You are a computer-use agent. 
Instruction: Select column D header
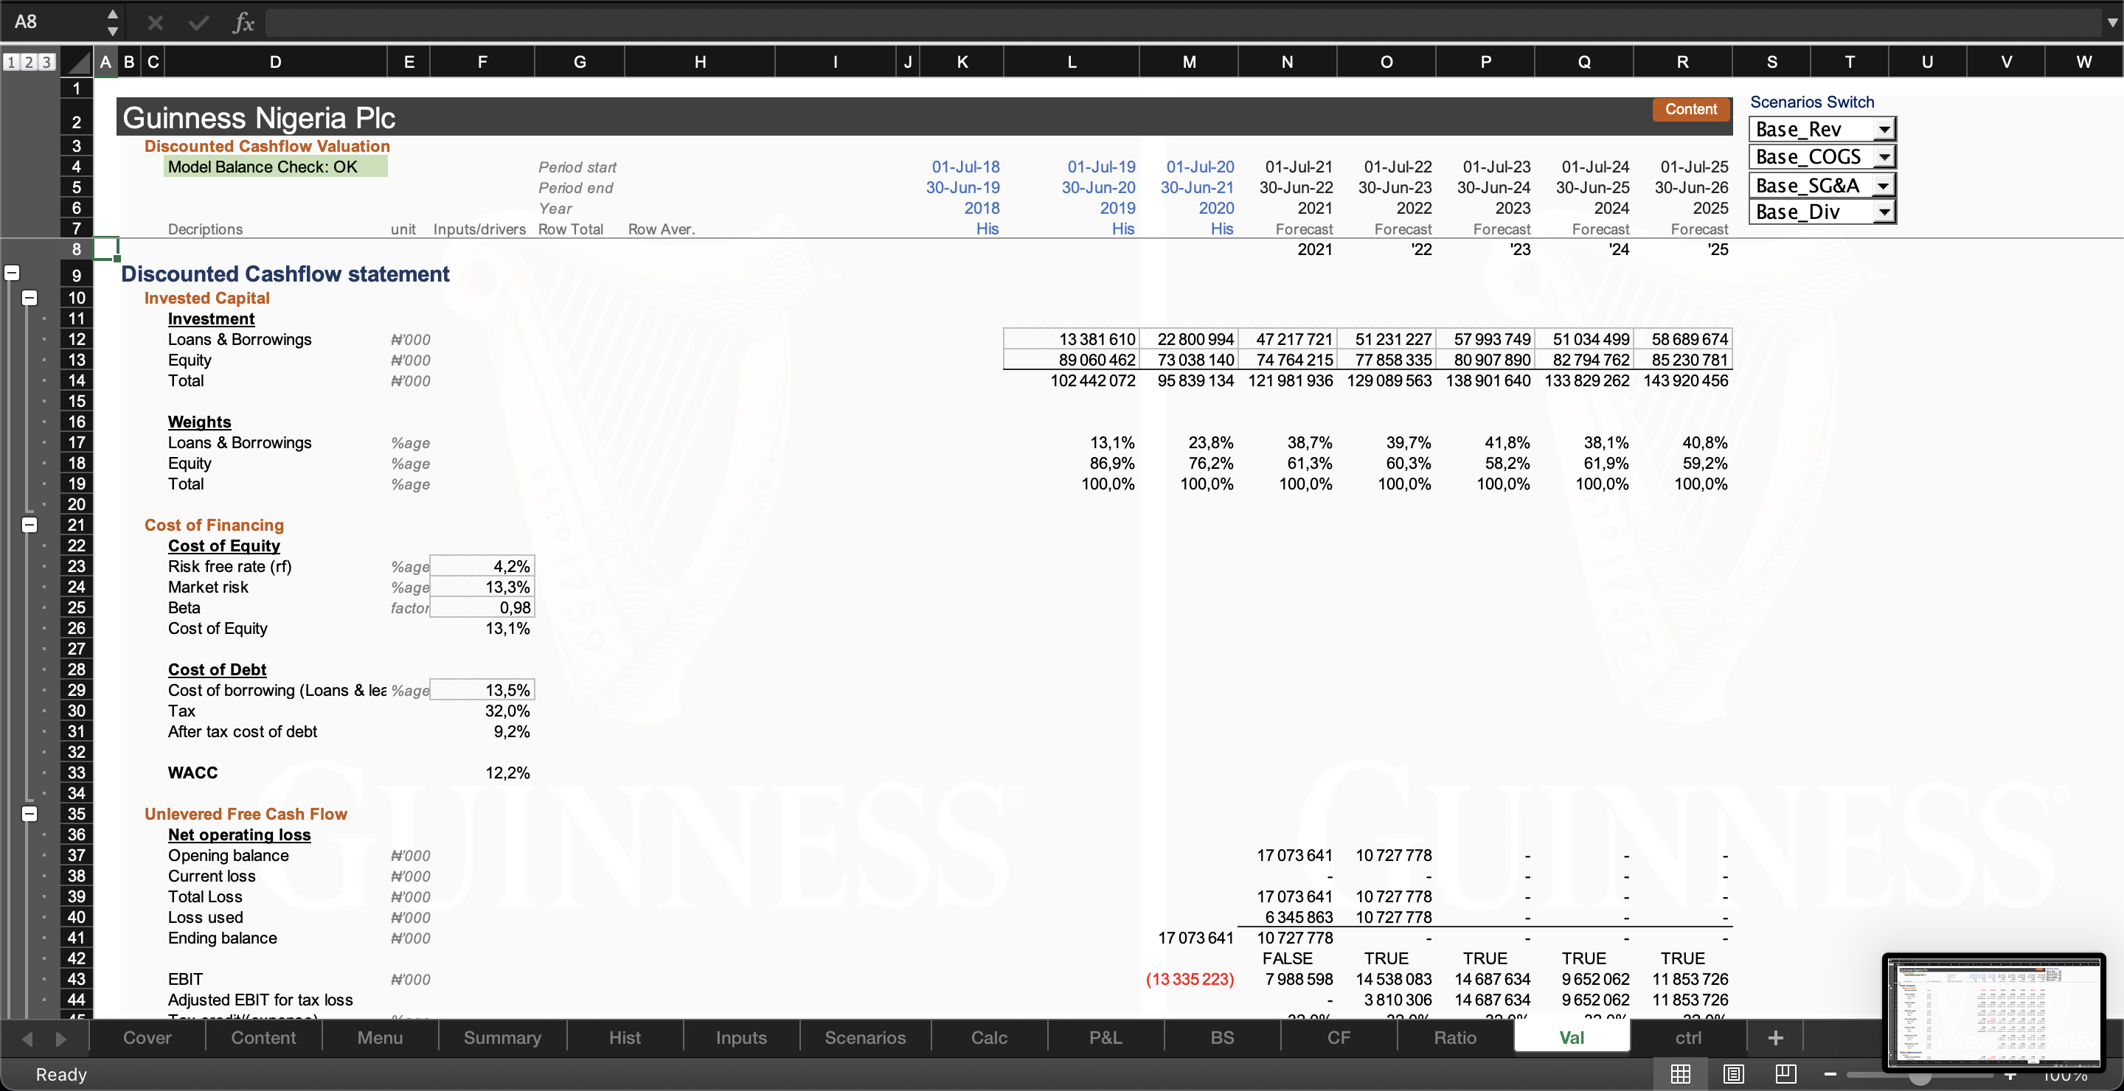275,62
